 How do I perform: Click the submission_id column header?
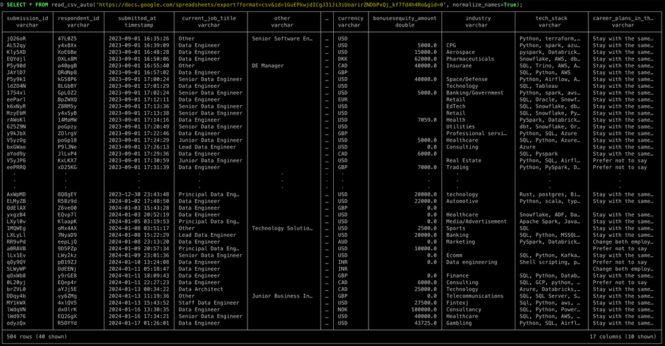27,18
